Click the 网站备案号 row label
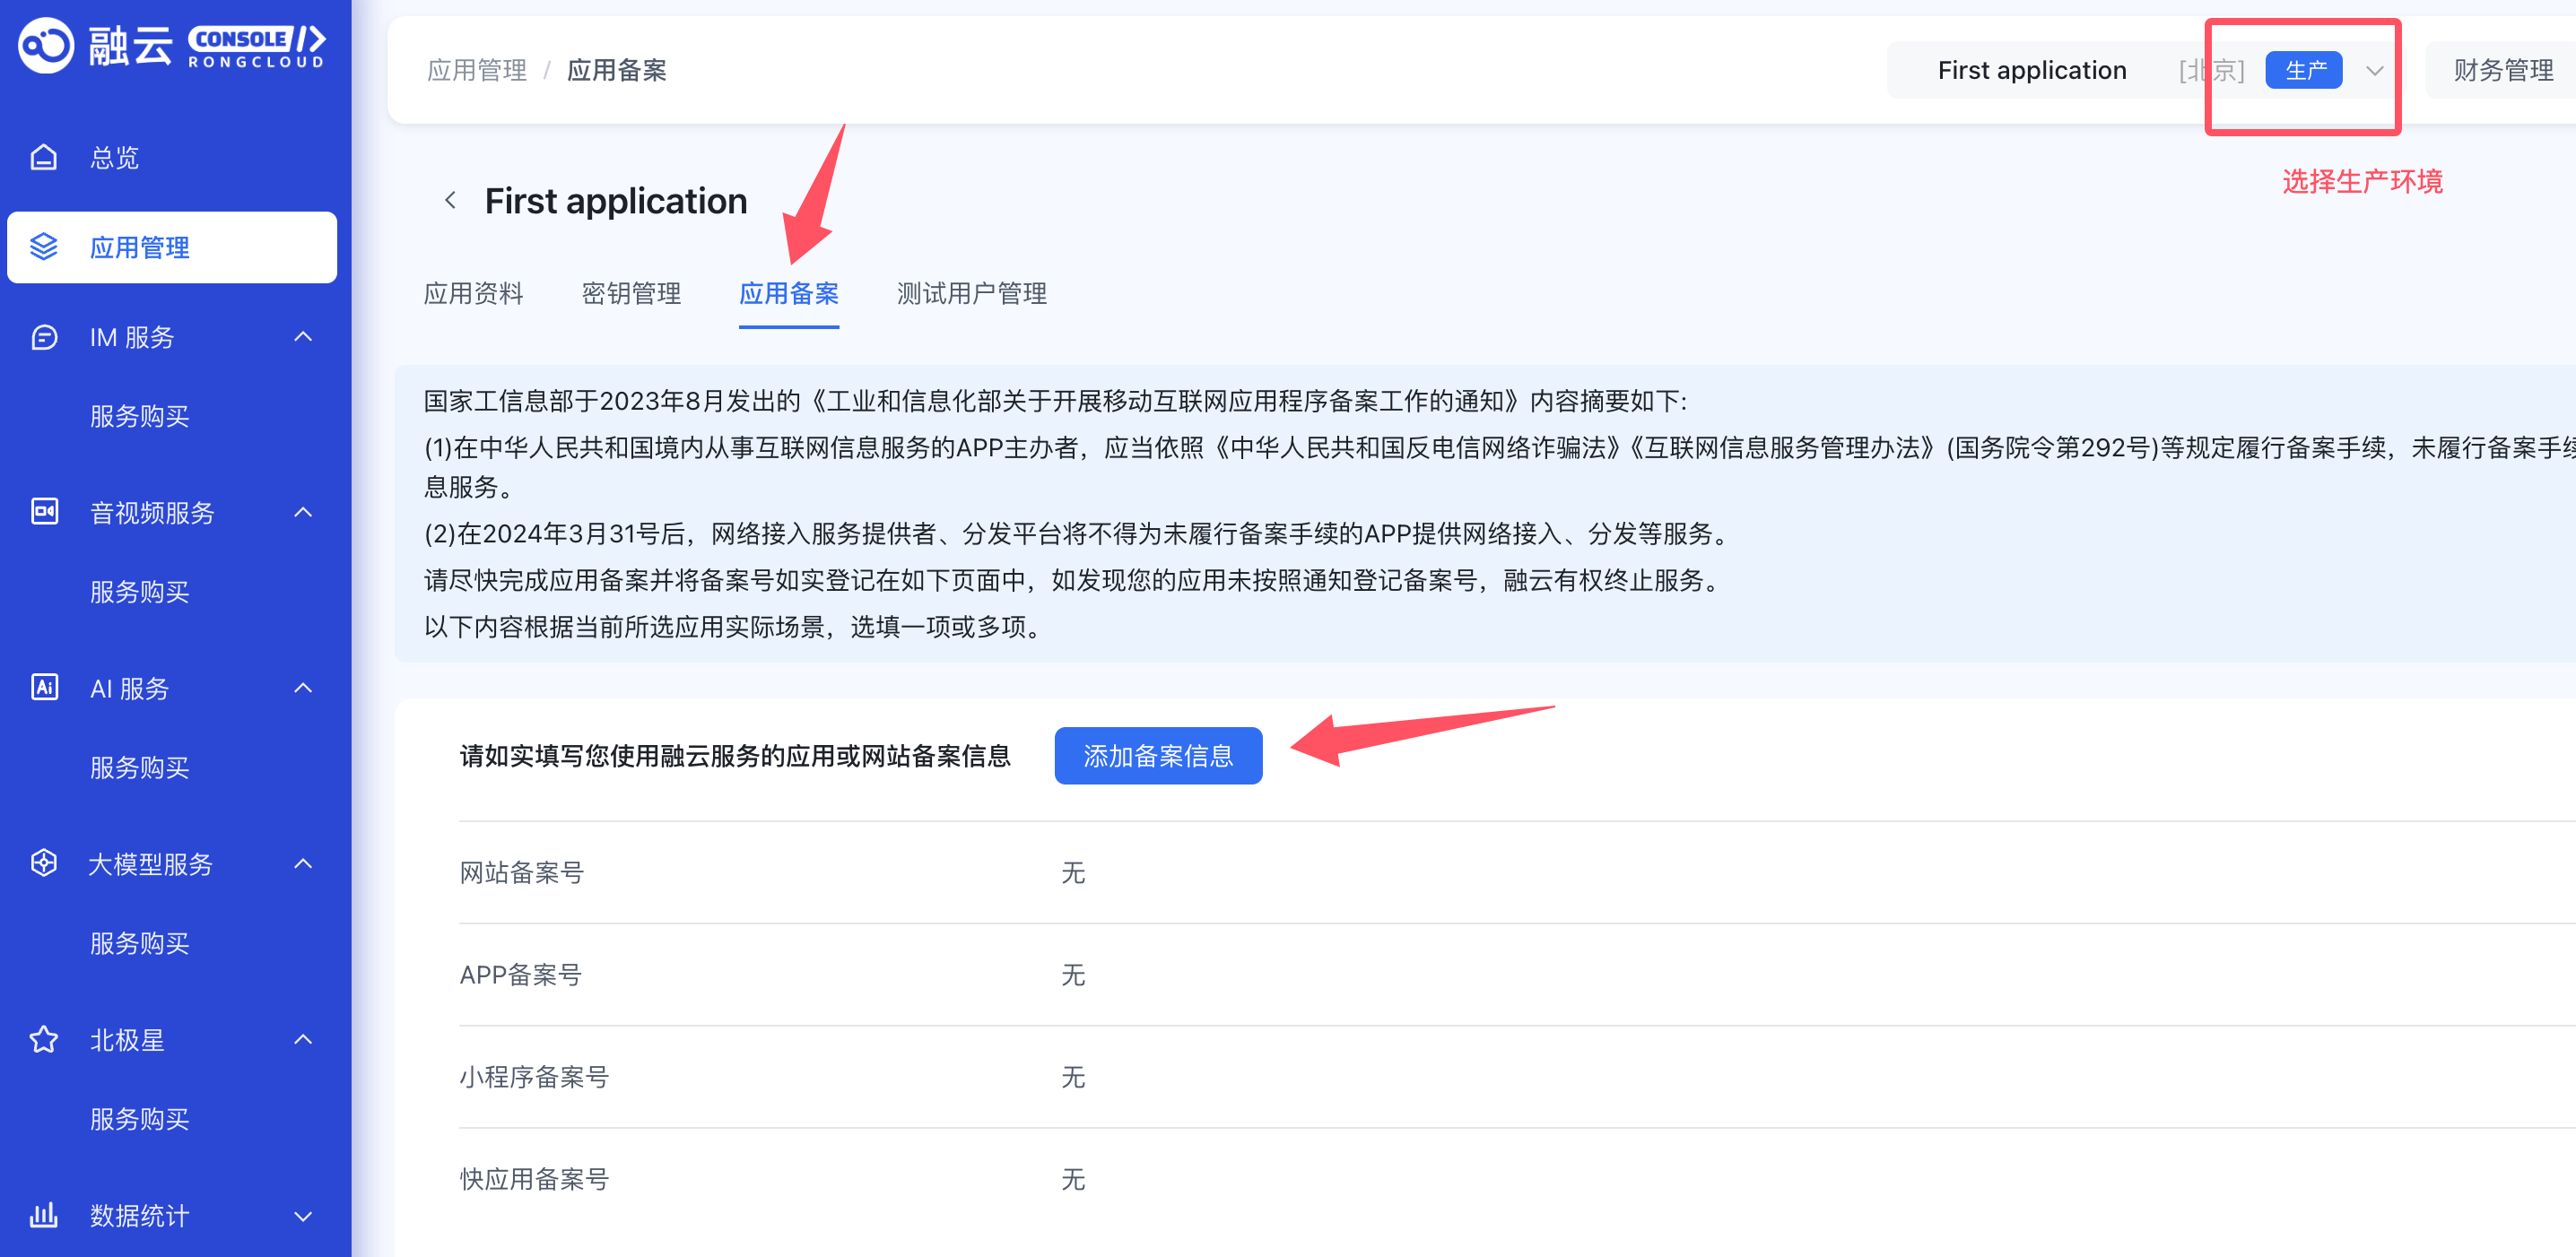 522,872
